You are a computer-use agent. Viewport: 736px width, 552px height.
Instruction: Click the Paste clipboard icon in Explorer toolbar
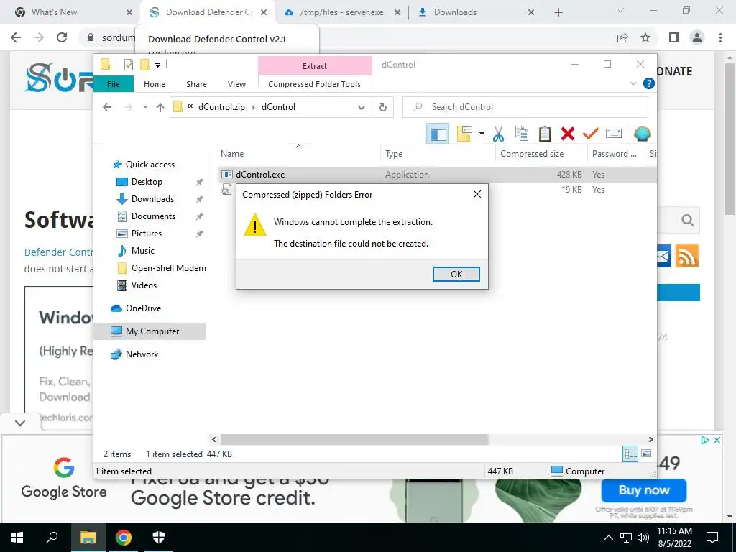pos(545,134)
